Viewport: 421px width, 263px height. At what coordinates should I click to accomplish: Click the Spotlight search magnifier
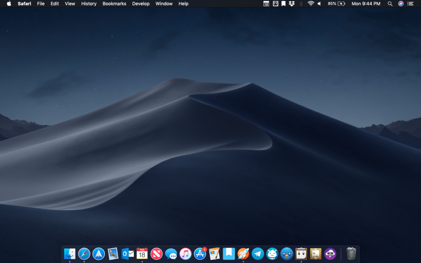390,4
